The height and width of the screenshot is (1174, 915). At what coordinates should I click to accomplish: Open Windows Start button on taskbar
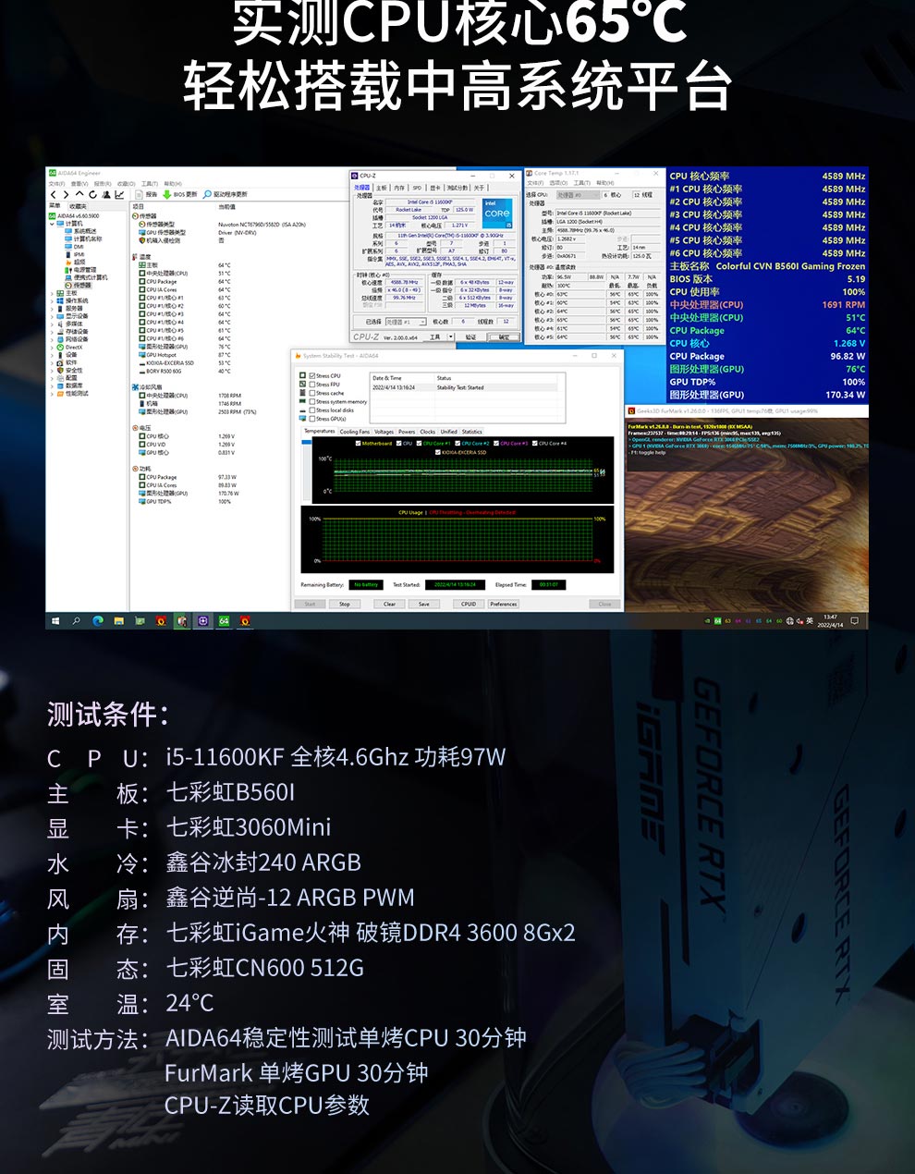point(55,621)
